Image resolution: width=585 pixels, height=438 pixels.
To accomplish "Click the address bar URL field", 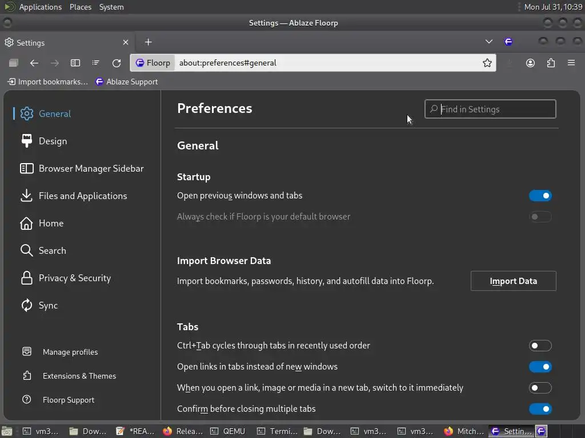I will coord(327,63).
